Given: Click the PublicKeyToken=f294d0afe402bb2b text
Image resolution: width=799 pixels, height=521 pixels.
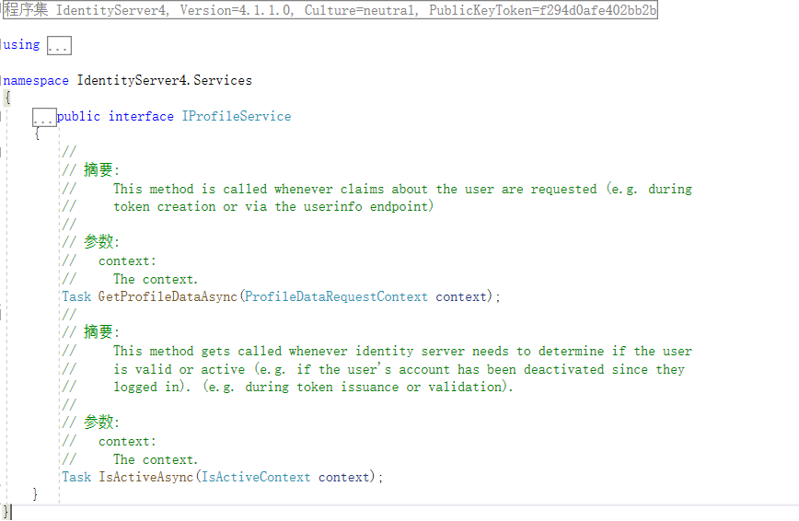Looking at the screenshot, I should click(x=543, y=10).
